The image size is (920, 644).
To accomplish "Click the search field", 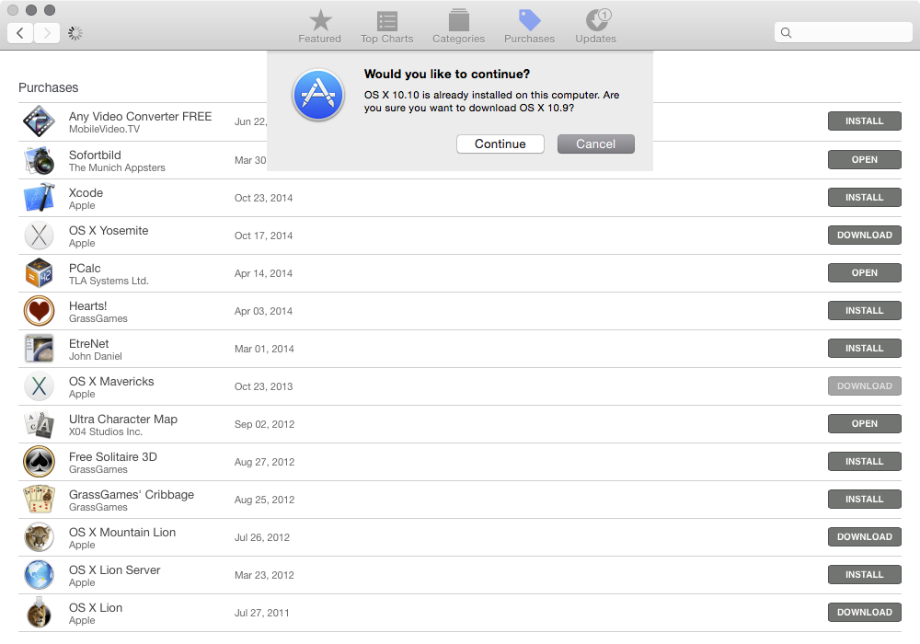I will pos(842,32).
